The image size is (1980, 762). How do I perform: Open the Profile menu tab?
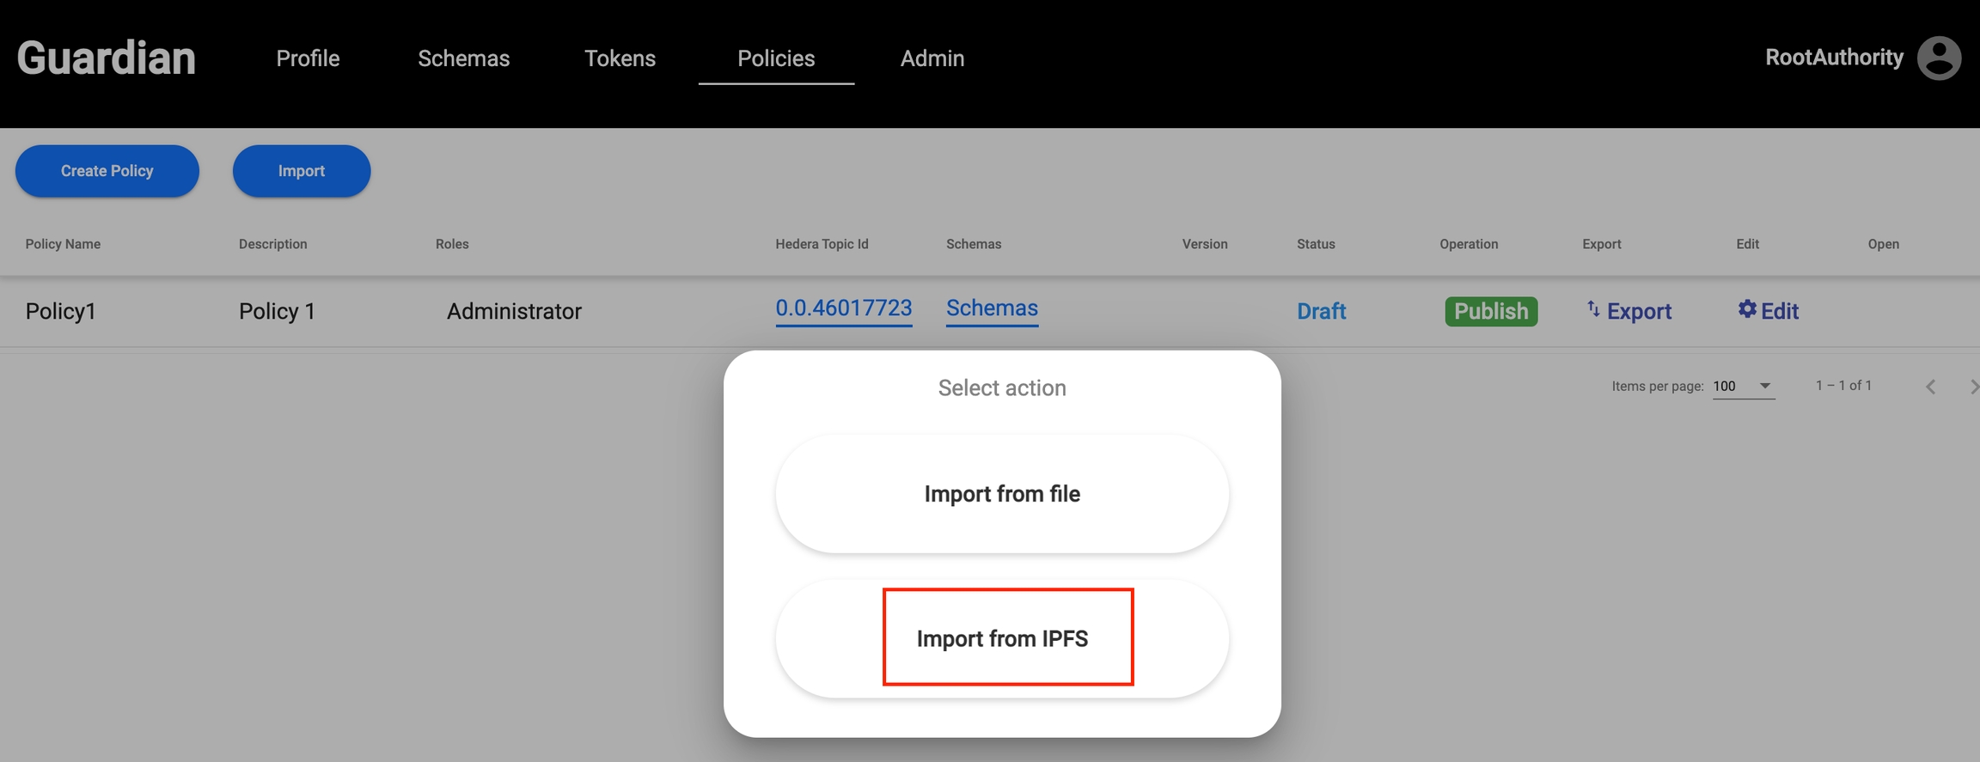(308, 58)
